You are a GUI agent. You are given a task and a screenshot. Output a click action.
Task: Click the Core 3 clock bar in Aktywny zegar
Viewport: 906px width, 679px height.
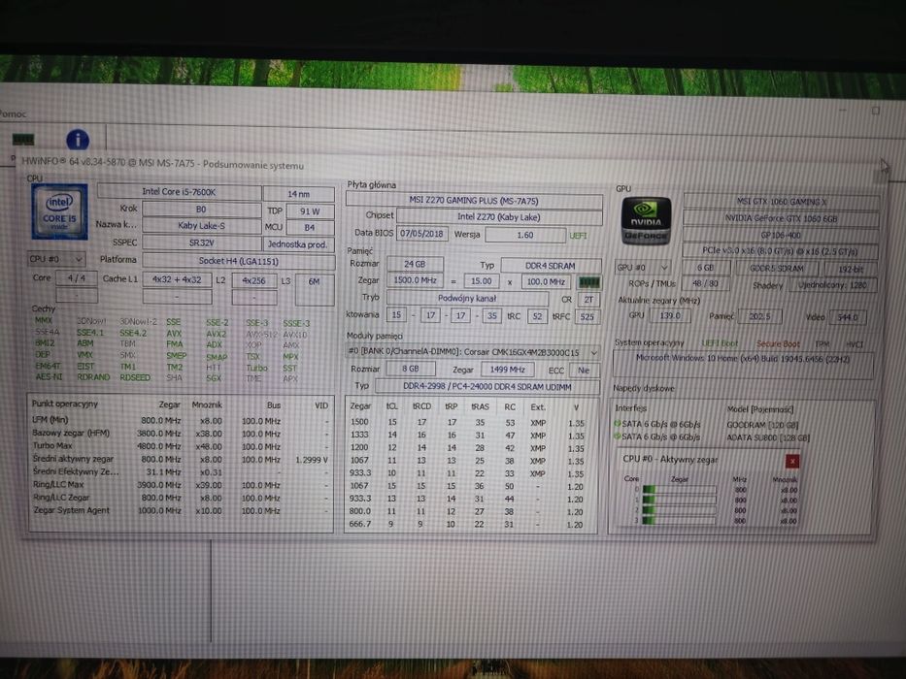(x=679, y=520)
